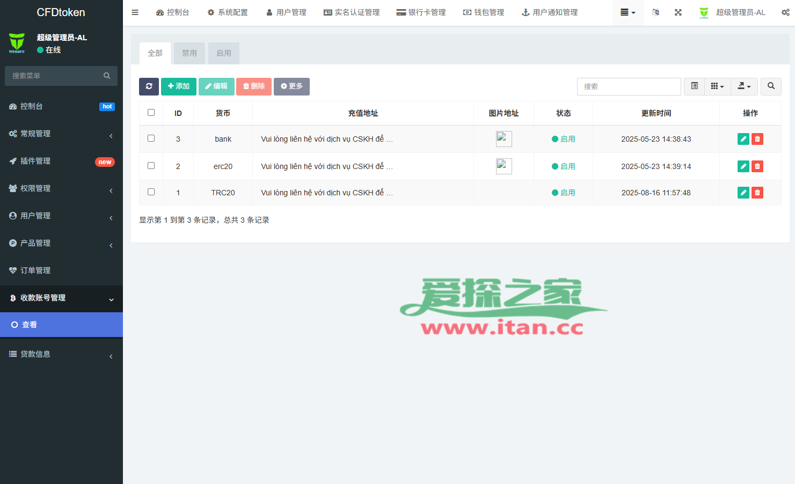Click the green 添加 button
This screenshot has width=795, height=484.
coord(178,86)
